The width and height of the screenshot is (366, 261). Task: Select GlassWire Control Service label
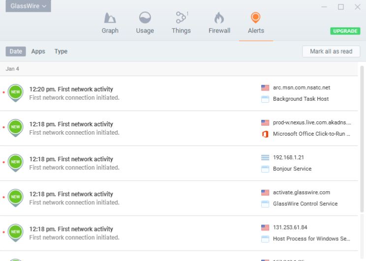305,203
